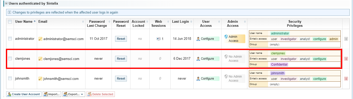Click the Security Privileges column header
The image size is (353, 99).
295,23
